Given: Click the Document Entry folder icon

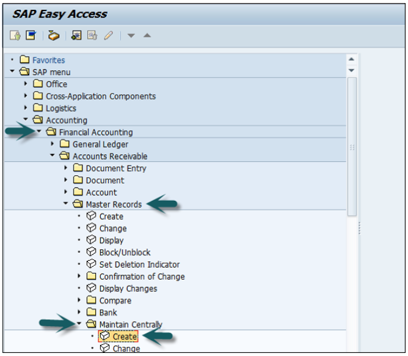Looking at the screenshot, I should tap(78, 167).
